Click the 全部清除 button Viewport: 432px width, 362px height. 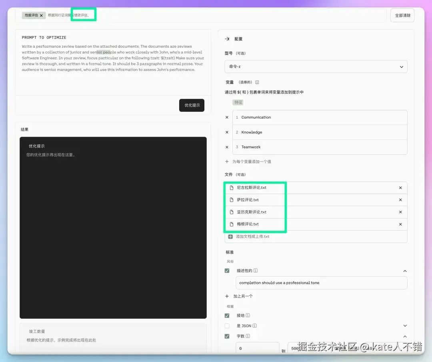pos(402,16)
